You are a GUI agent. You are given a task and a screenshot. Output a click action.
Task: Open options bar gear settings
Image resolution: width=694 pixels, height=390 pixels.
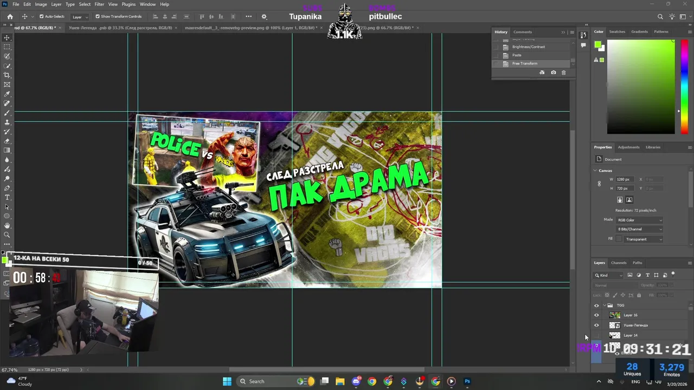point(264,17)
